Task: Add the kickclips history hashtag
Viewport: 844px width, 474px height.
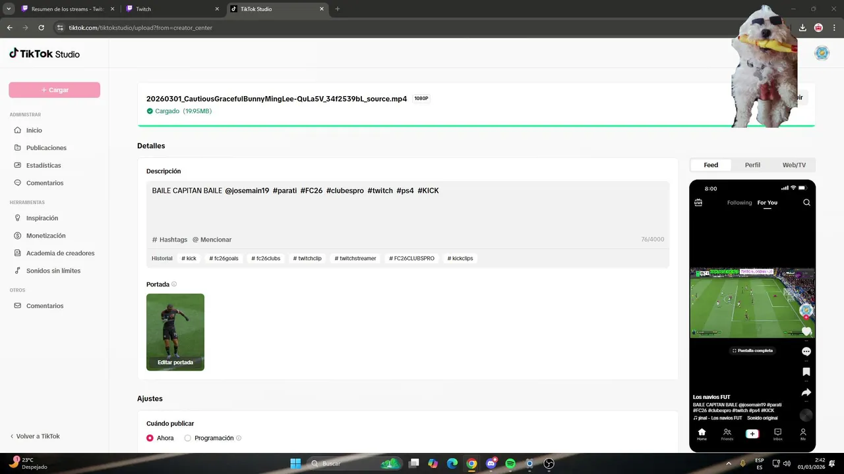Action: click(460, 259)
